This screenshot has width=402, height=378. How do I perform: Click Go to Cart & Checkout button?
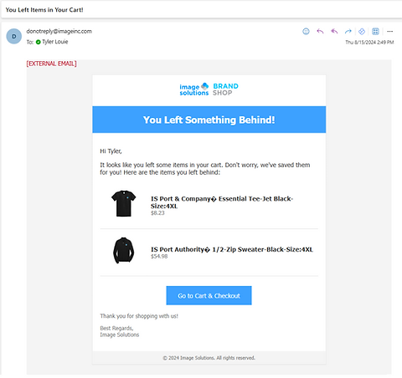(209, 295)
